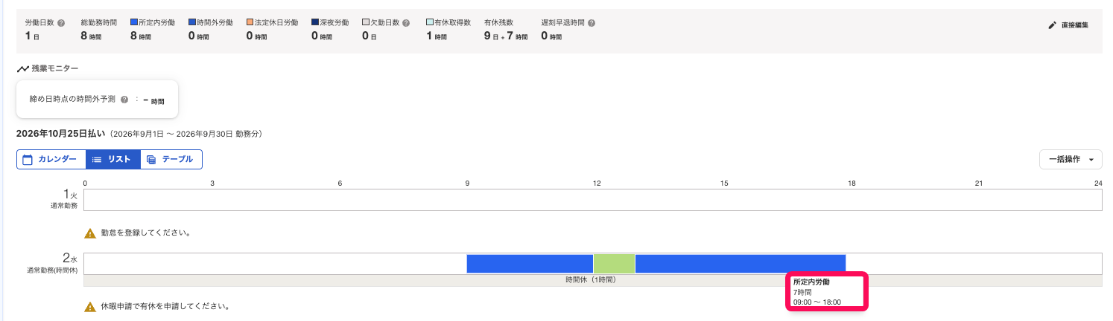Image resolution: width=1113 pixels, height=321 pixels.
Task: Select the 2水 通常勤務(時間休) day label
Action: click(x=51, y=264)
